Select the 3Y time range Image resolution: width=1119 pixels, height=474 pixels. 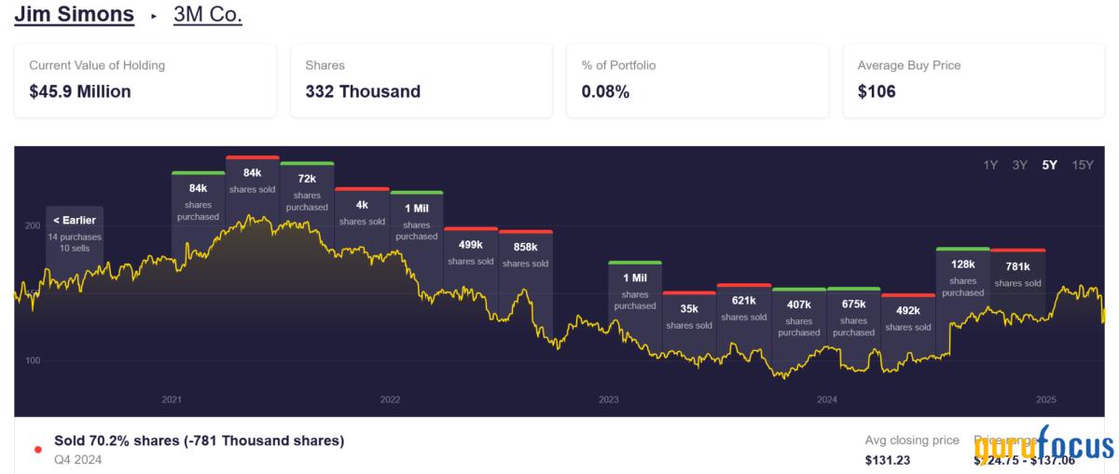tap(1020, 165)
